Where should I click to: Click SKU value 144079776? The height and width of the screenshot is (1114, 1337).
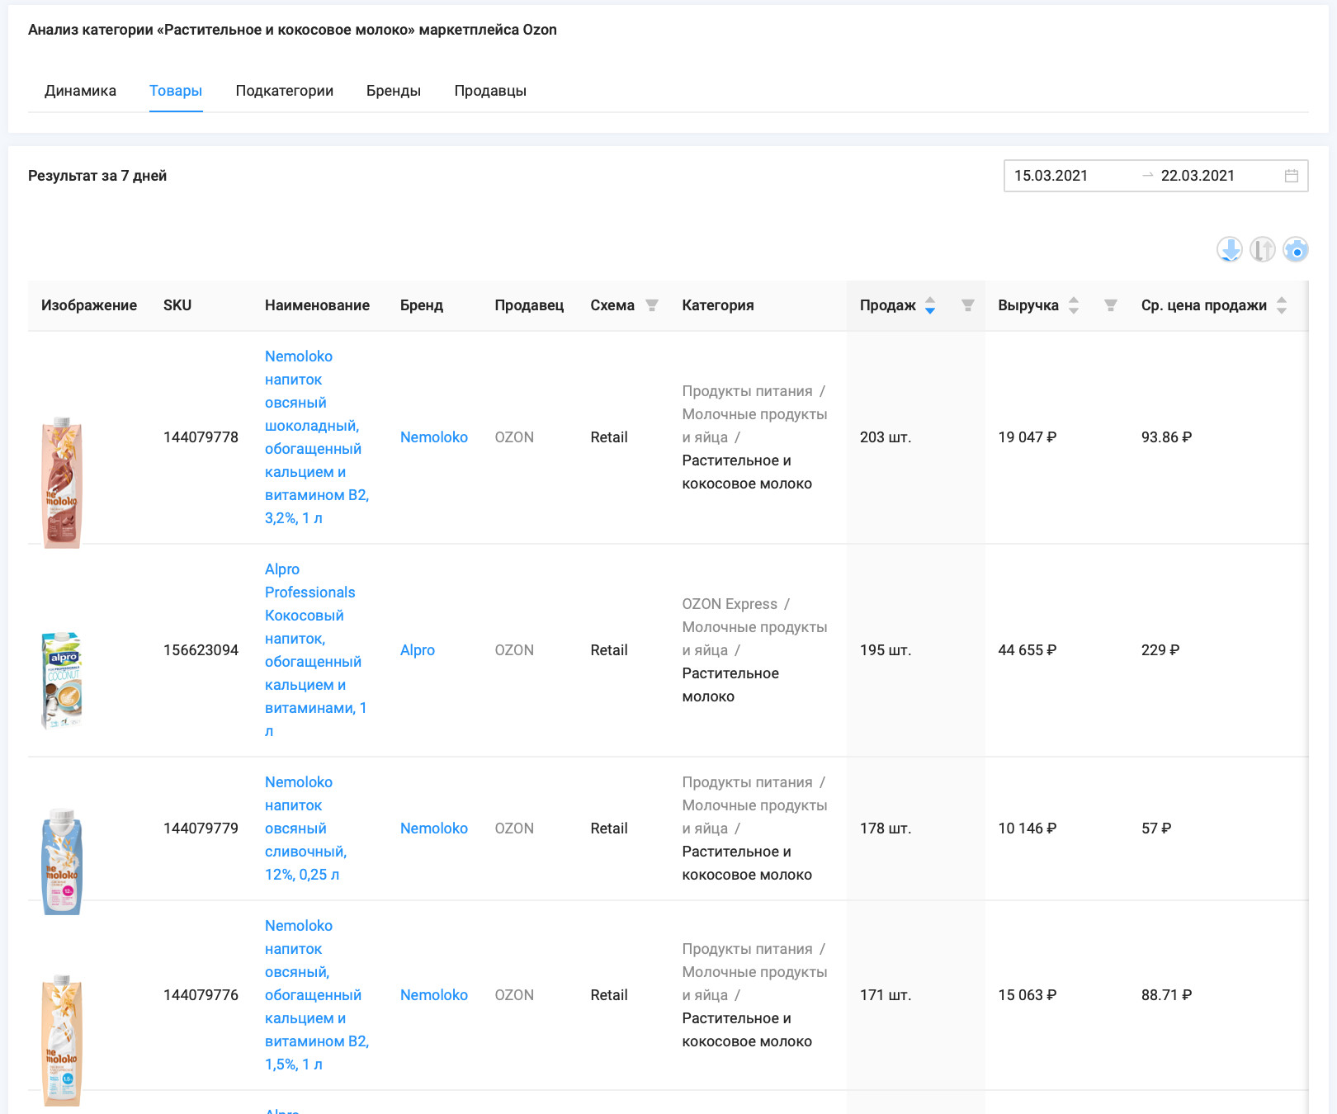(x=201, y=995)
